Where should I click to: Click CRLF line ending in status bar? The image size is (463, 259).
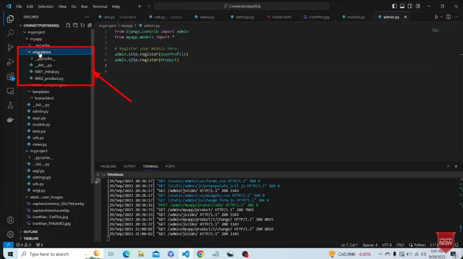click(400, 245)
